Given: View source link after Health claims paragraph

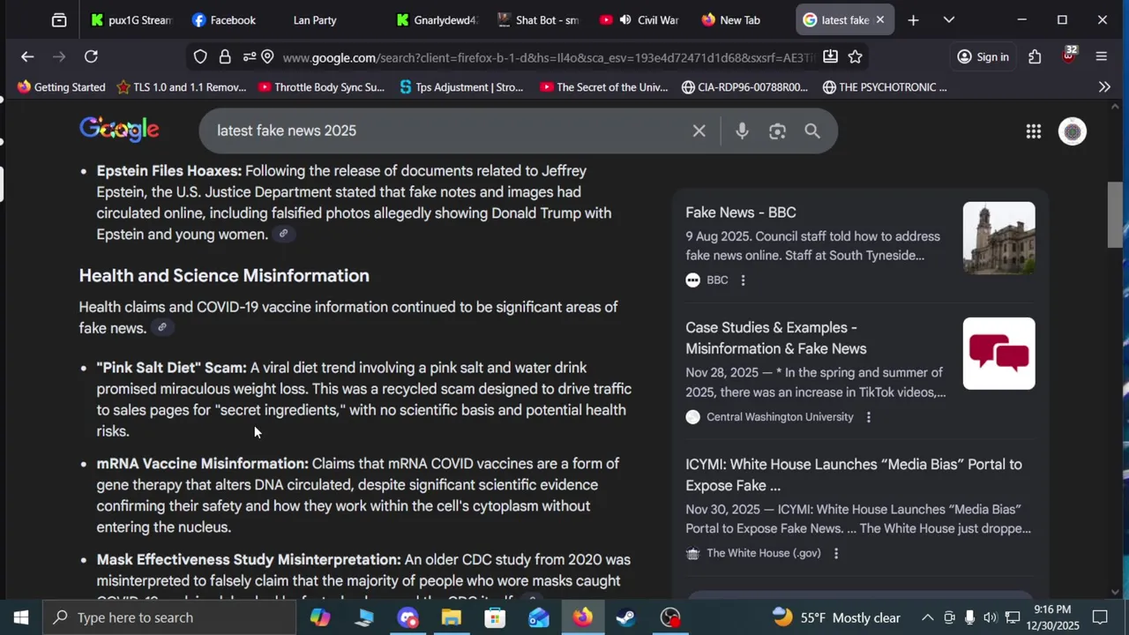Looking at the screenshot, I should click(161, 327).
